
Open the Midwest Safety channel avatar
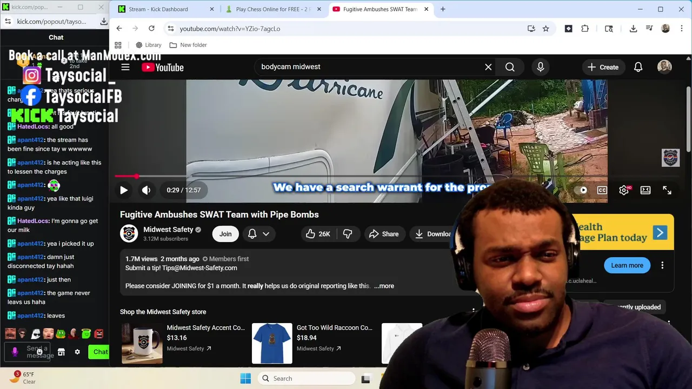(x=129, y=233)
